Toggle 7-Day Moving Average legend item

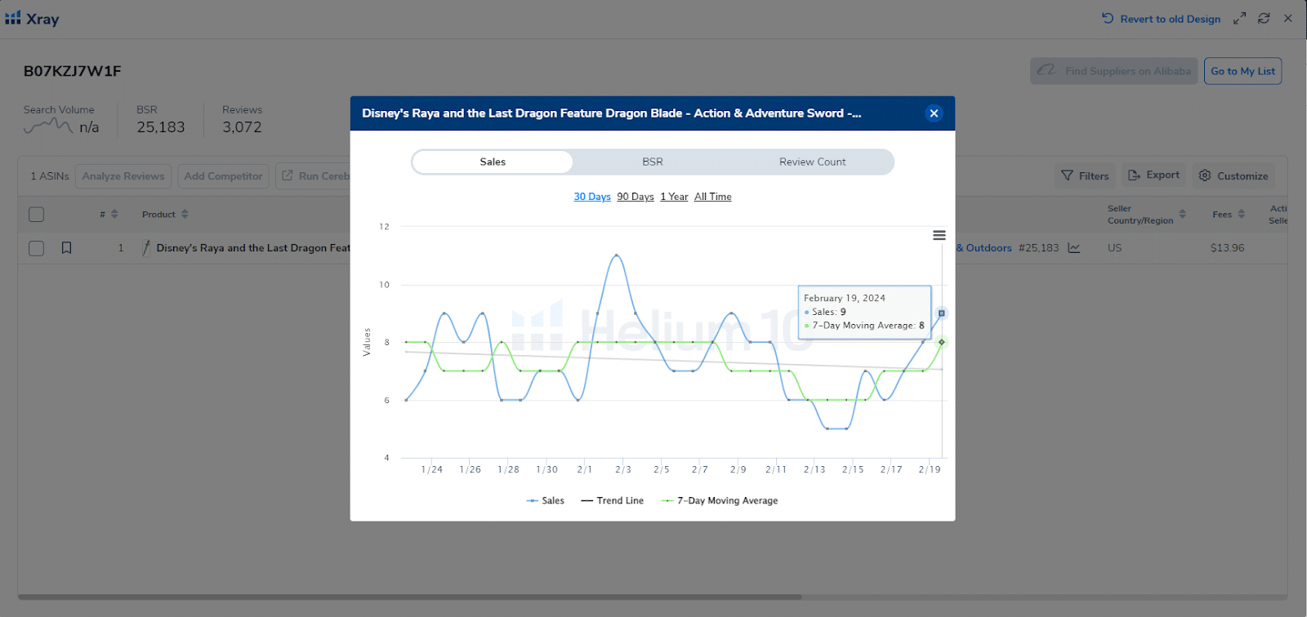coord(720,500)
